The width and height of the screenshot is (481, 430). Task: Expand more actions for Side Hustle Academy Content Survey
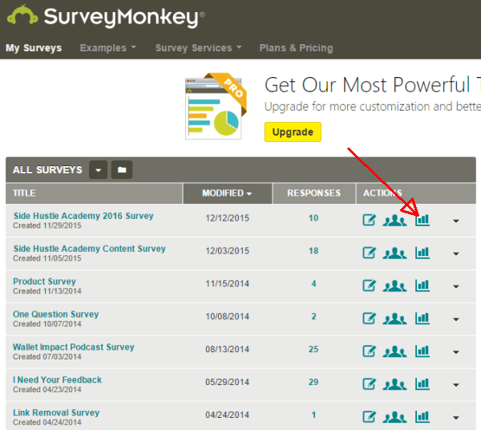coord(456,254)
